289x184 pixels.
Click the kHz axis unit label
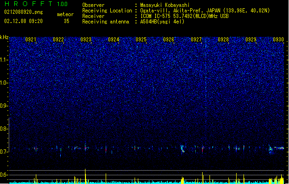(4, 37)
